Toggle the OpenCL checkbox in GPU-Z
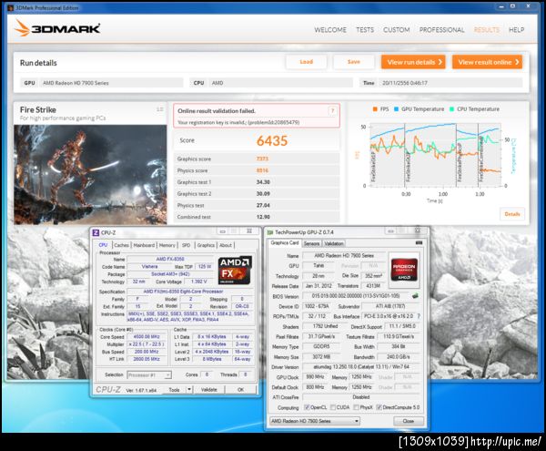Viewport: 546px width, 451px height. pos(307,407)
